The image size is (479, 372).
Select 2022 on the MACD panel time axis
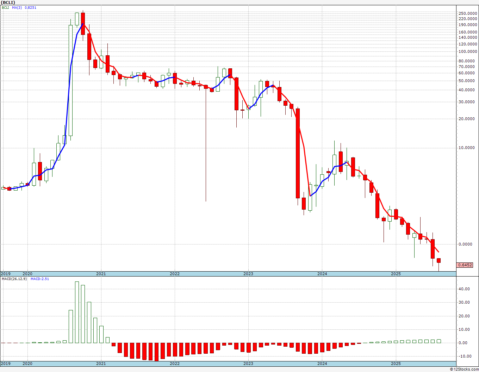click(x=175, y=364)
